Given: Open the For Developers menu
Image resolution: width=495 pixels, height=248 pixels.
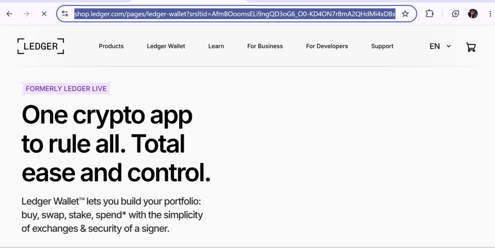Looking at the screenshot, I should pos(327,46).
